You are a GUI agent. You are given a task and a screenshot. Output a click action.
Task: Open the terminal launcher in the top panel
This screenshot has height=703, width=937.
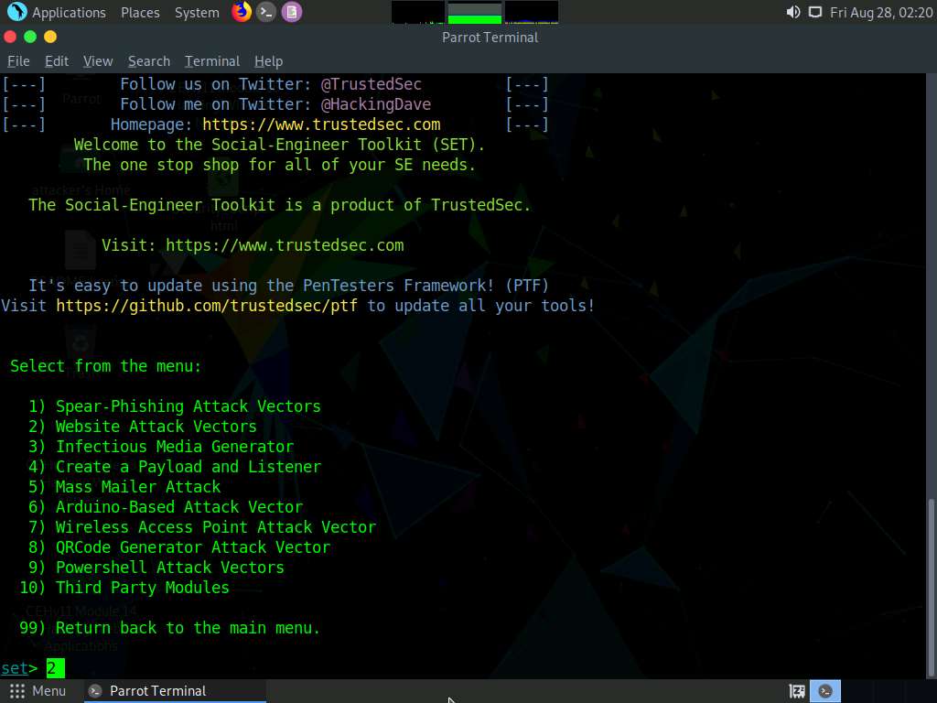(x=265, y=12)
